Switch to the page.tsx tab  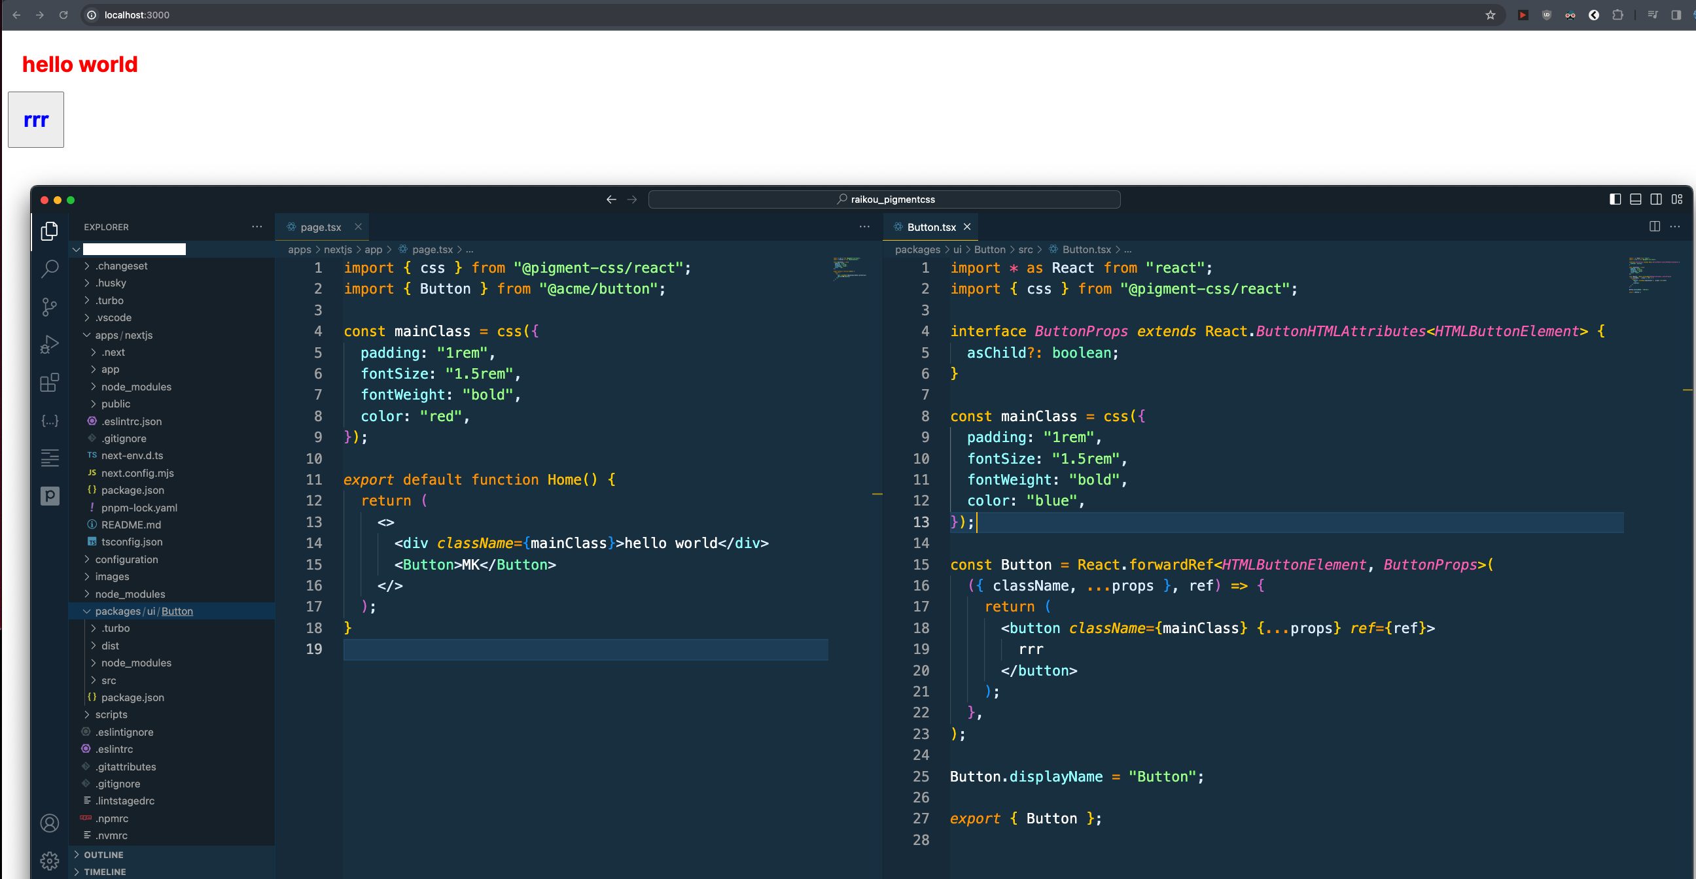(321, 227)
